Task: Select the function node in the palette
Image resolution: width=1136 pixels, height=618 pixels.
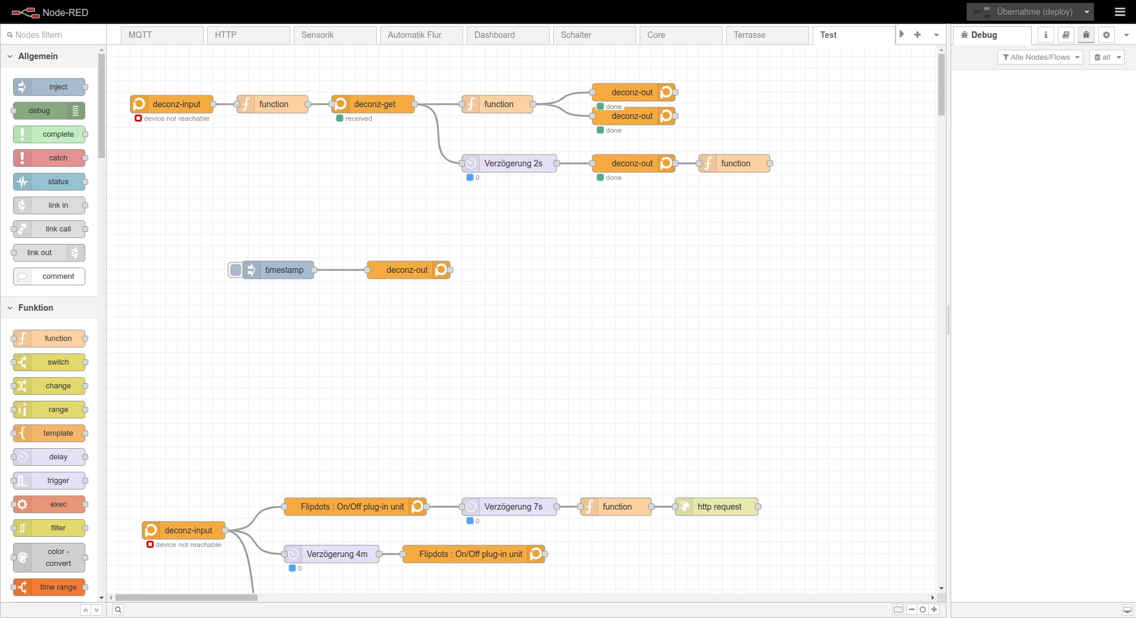Action: (49, 339)
